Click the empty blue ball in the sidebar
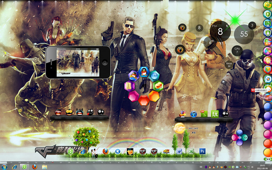The height and width of the screenshot is (170, 272). (268, 107)
